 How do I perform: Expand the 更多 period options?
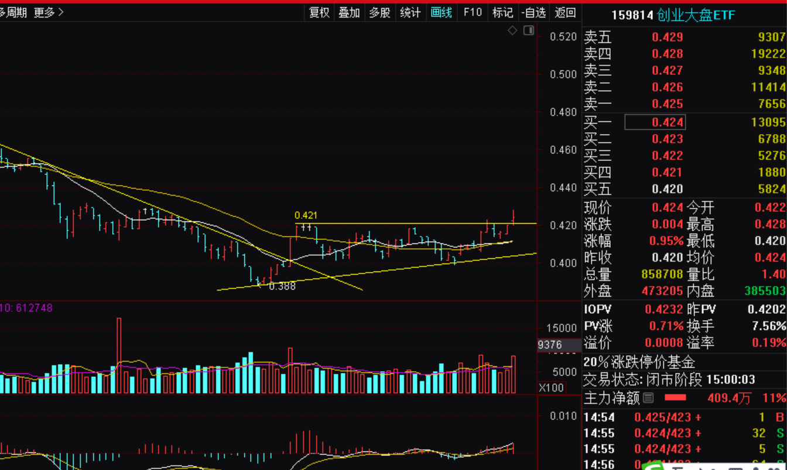click(49, 12)
